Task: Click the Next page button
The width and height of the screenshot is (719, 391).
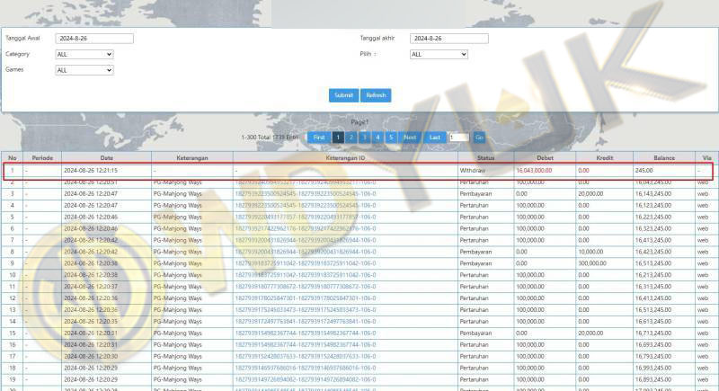Action: (410, 138)
